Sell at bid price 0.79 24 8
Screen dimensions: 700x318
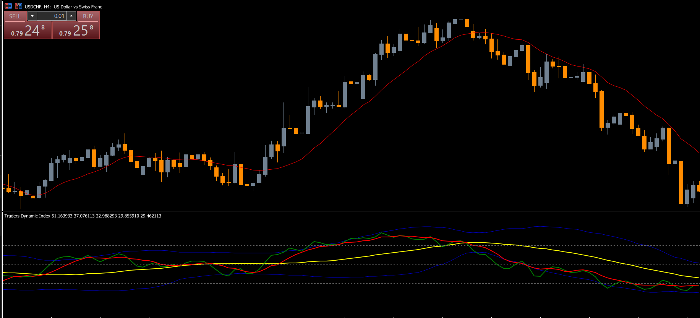coord(28,31)
